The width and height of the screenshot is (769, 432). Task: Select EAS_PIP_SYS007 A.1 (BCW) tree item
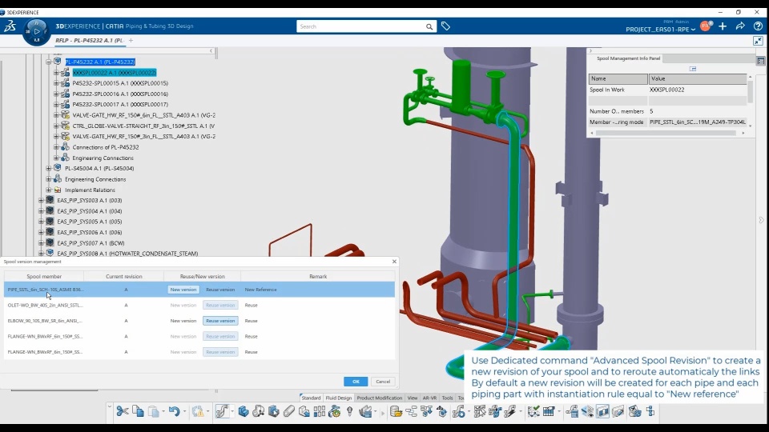click(91, 243)
